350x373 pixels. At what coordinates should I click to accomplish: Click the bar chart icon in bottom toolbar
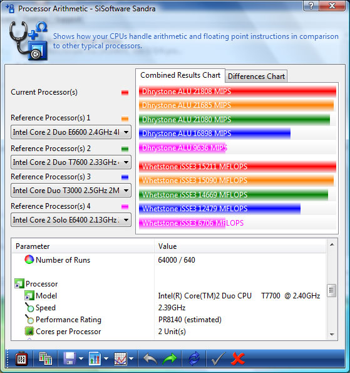[95, 359]
